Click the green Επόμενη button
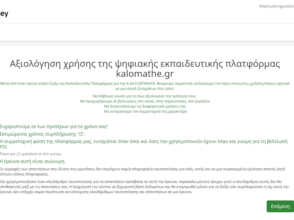This screenshot has width=294, height=220. click(280, 206)
